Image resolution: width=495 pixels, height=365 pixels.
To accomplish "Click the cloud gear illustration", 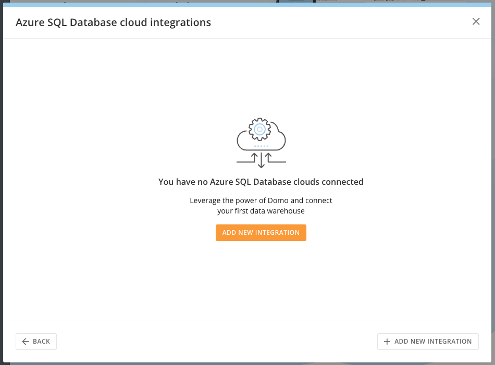I will (x=261, y=143).
